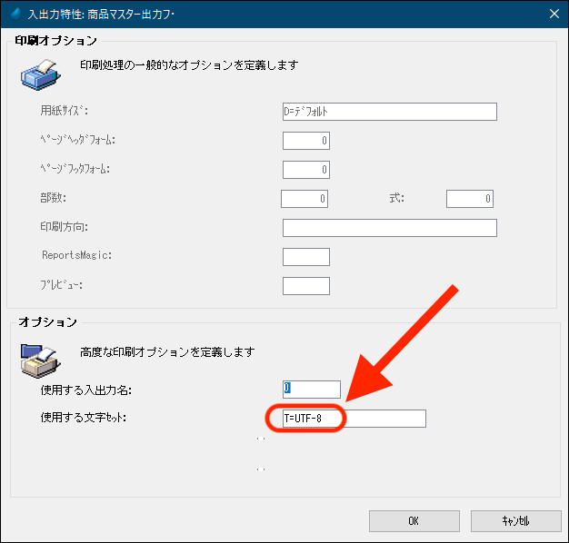
Task: Click the 式 expression input box
Action: 469,199
